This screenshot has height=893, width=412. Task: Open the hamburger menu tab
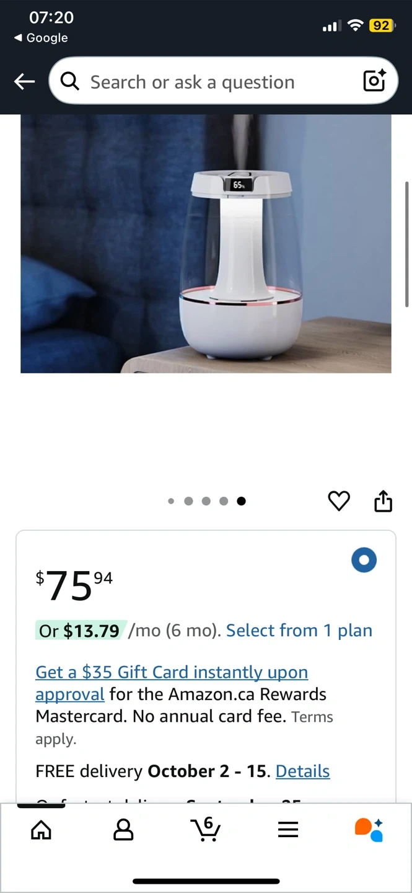point(288,830)
